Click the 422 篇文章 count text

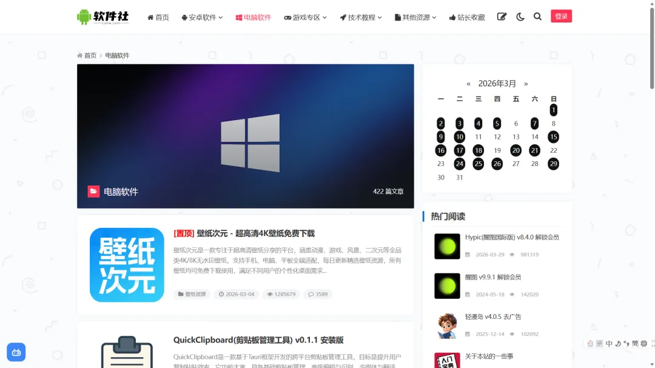tap(388, 192)
